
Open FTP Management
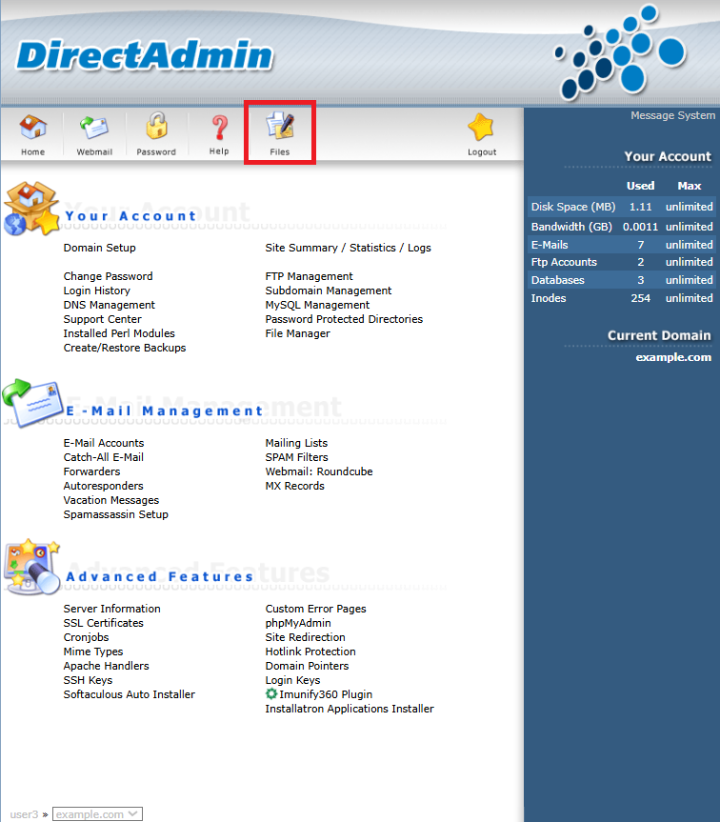pyautogui.click(x=310, y=276)
